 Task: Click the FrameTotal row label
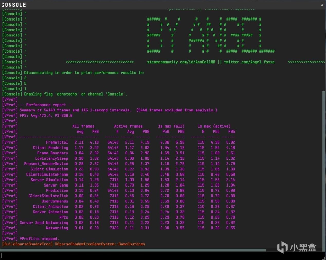click(57, 142)
